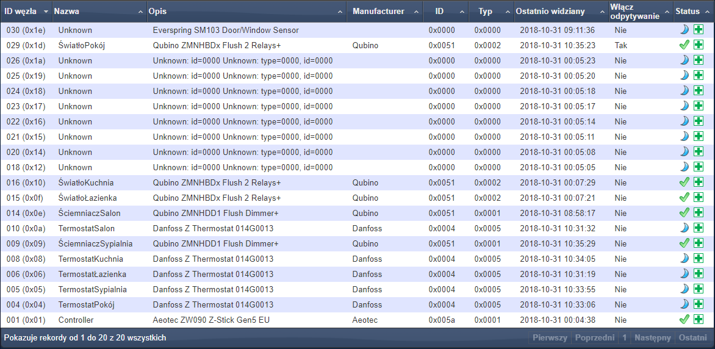Click timestamp 2018-10-31 08:58:17

pos(557,213)
